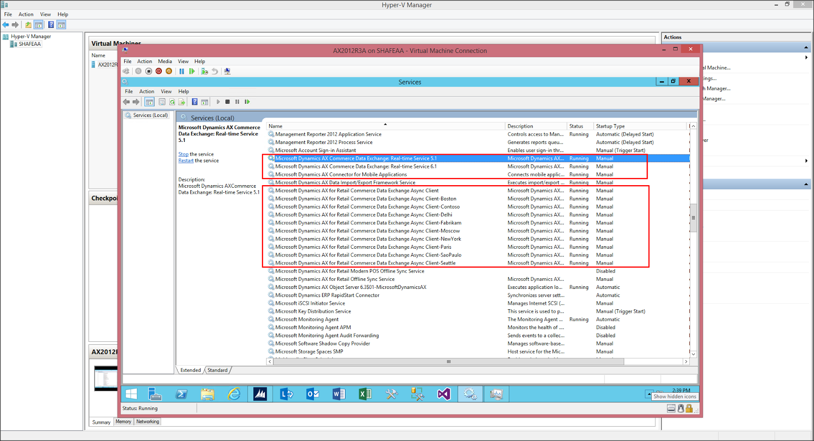Launch Internet Explorer from the VM taskbar
The height and width of the screenshot is (441, 814).
pos(234,394)
